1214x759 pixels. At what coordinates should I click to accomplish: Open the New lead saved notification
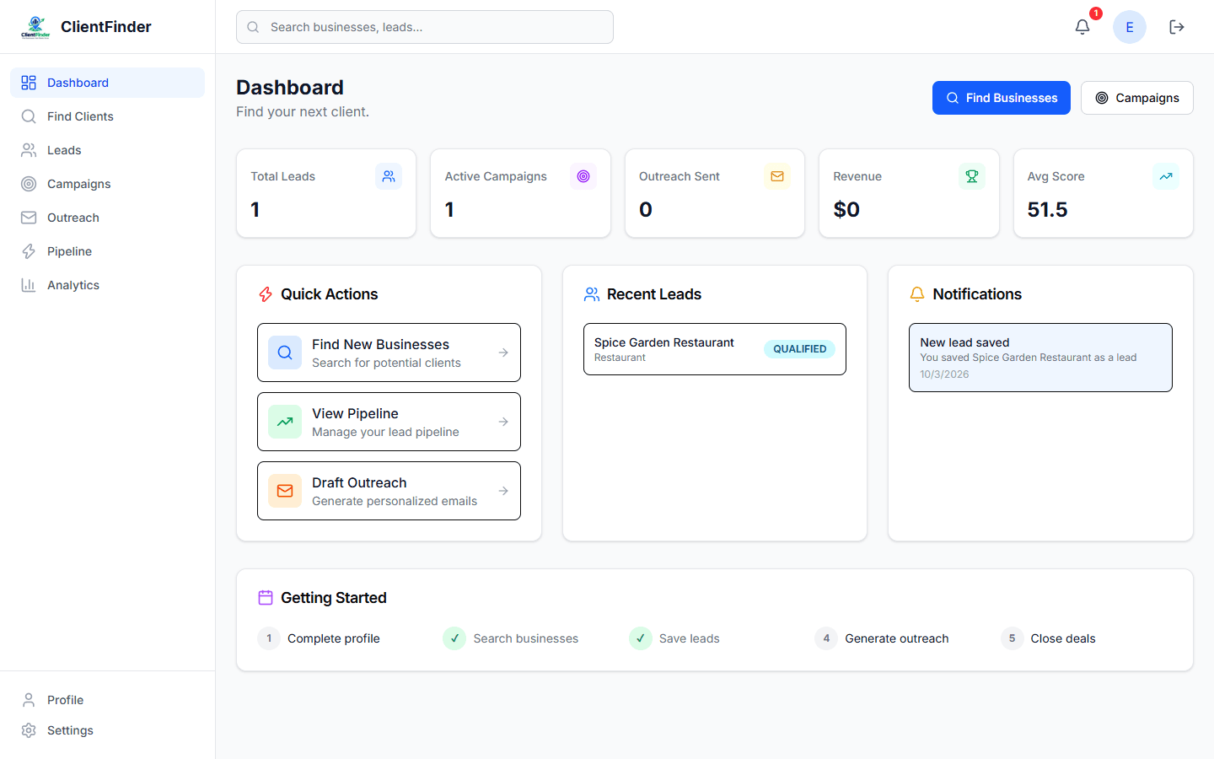point(1040,358)
